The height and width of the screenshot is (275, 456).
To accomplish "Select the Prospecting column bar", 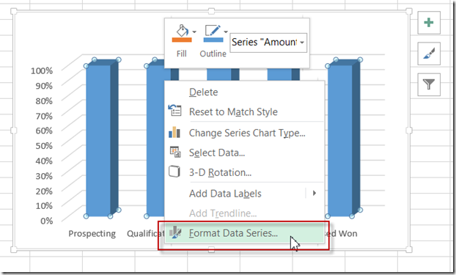I will [x=102, y=138].
